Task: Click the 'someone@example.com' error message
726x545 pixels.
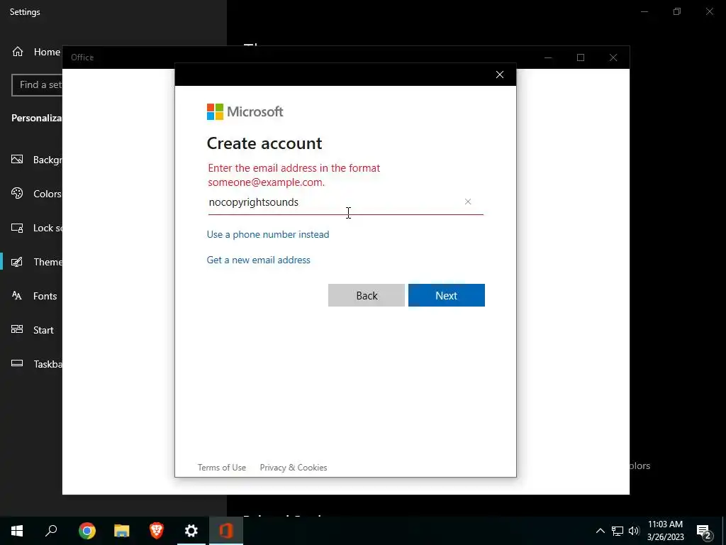Action: (x=294, y=175)
